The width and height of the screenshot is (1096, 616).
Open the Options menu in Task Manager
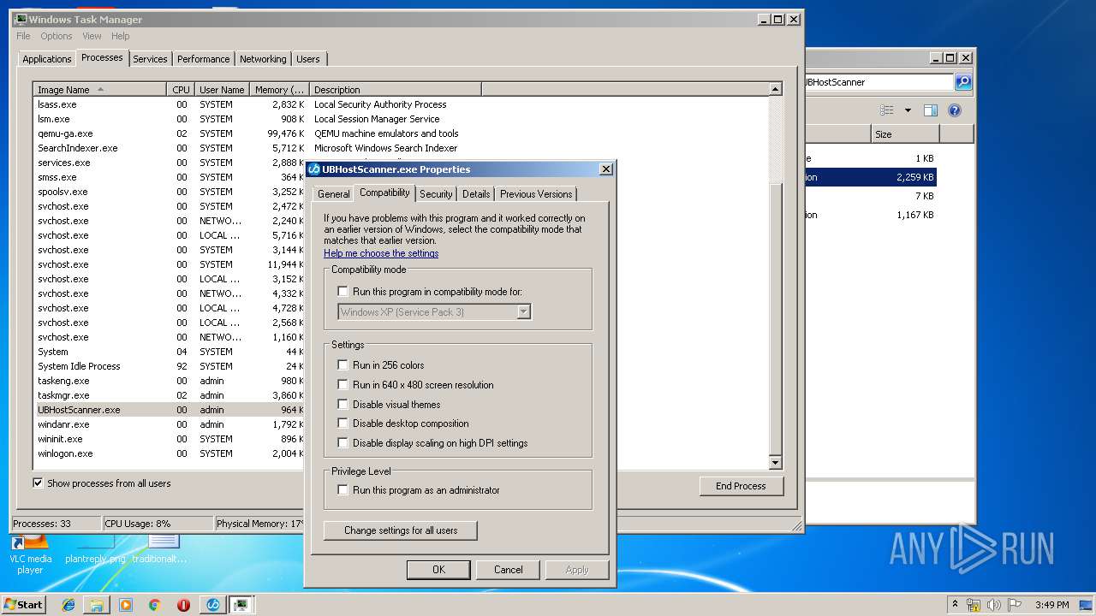(x=57, y=36)
